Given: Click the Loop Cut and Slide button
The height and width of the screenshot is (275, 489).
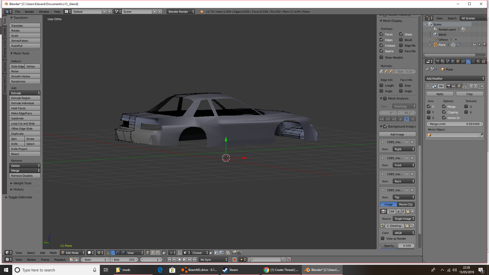Looking at the screenshot, I should 25,123.
